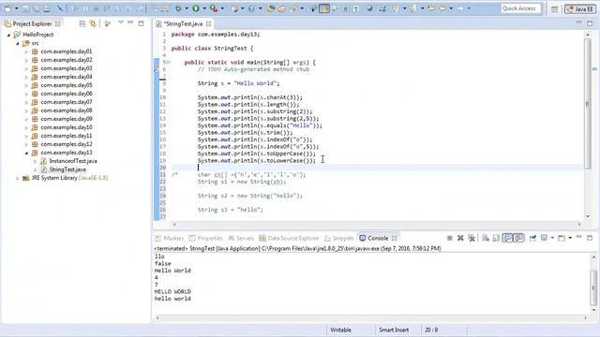Collapse the src folder node

click(18, 44)
